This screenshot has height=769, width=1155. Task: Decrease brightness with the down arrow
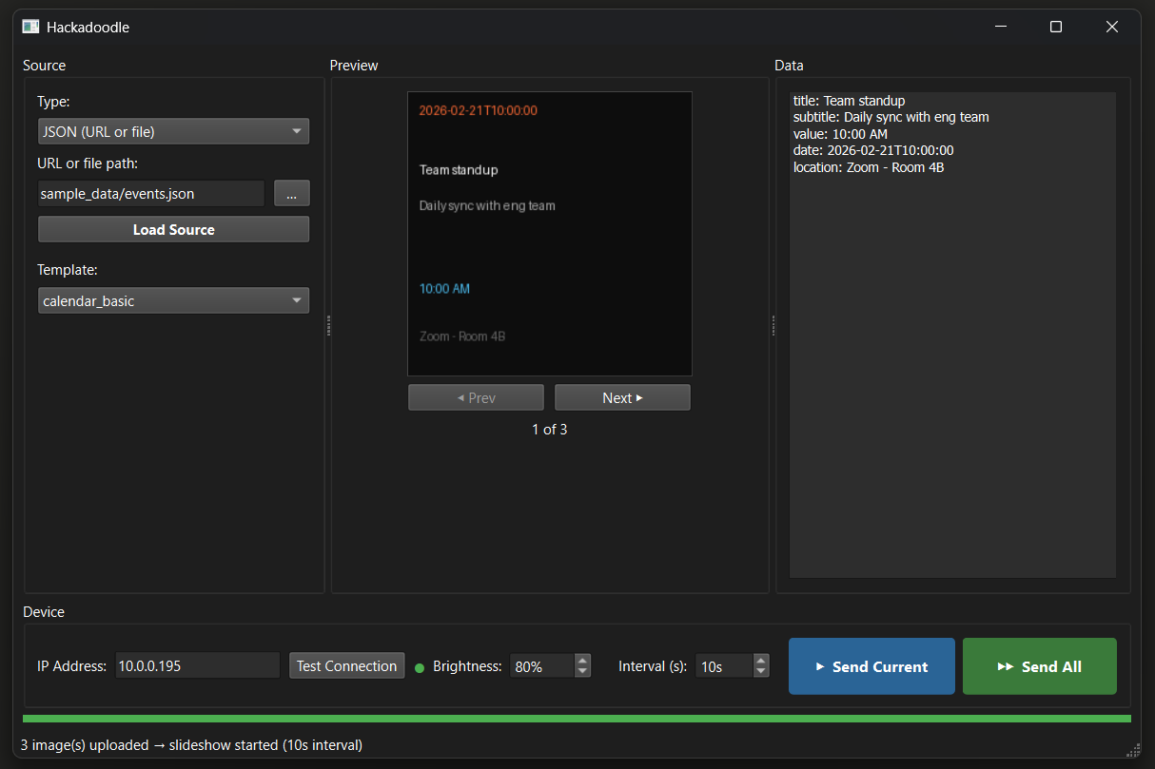tap(582, 672)
